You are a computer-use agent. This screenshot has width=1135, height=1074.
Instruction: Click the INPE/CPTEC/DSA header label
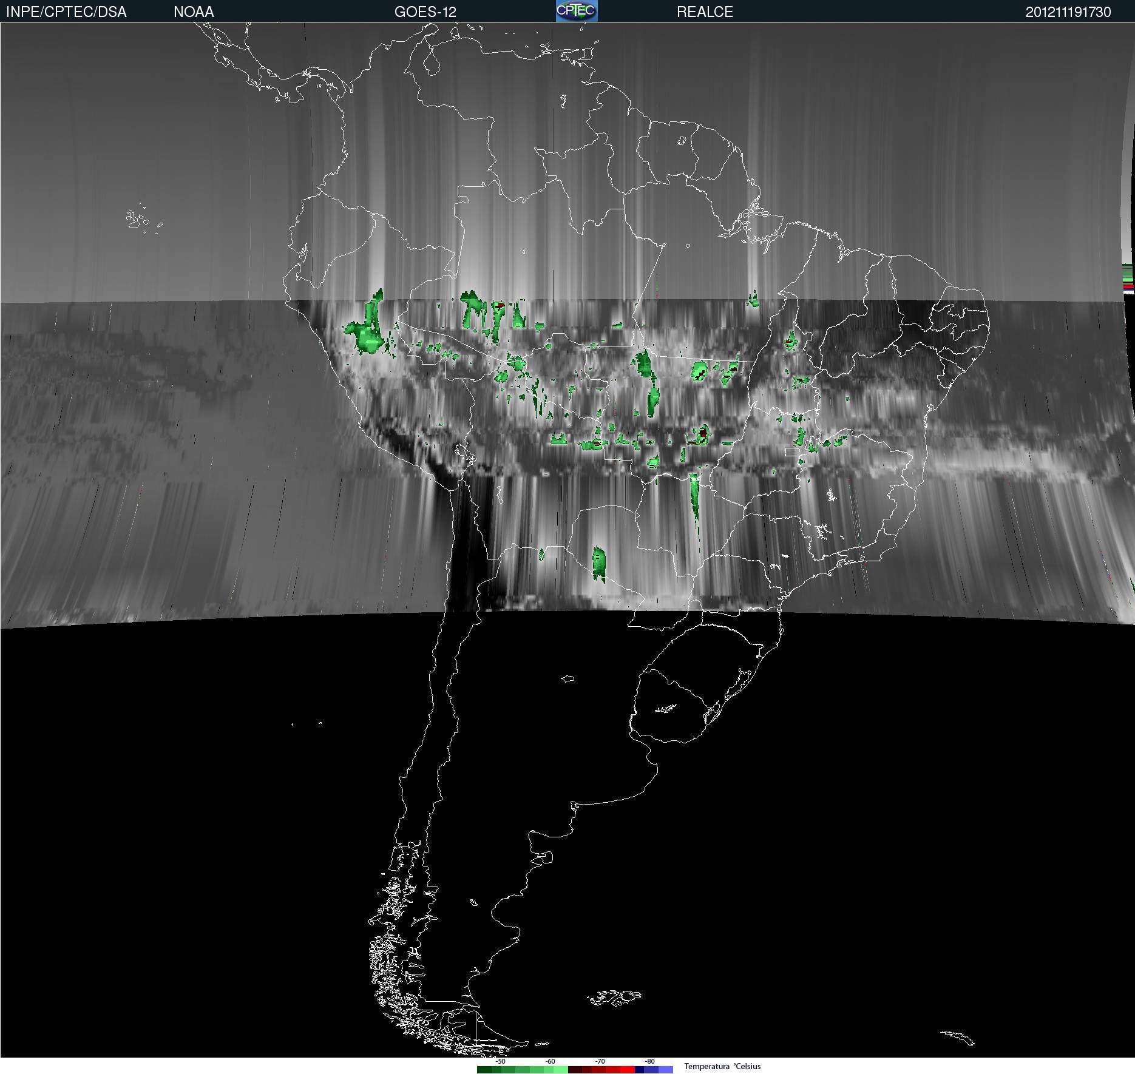tap(66, 12)
